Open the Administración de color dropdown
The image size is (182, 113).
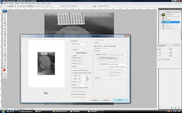tap(117, 55)
